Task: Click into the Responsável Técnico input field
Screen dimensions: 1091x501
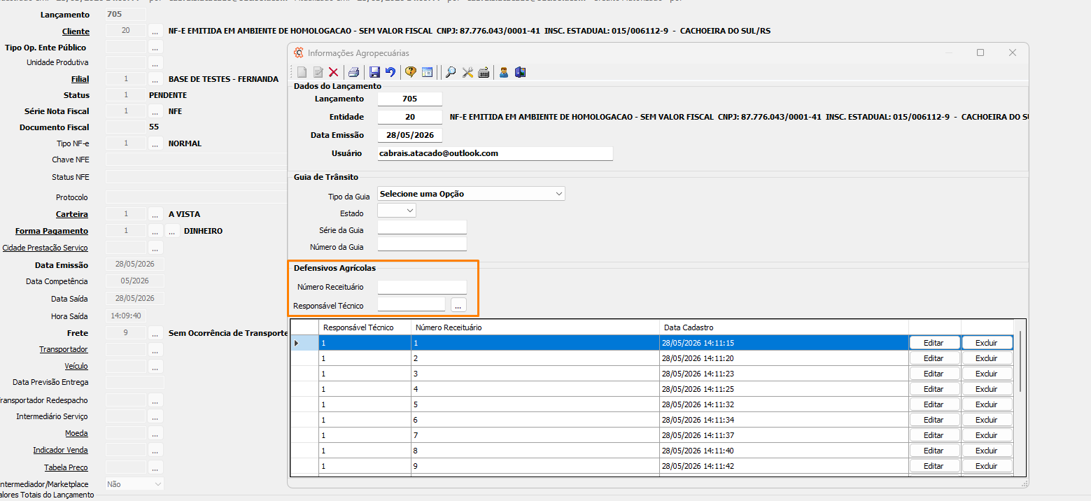Action: [411, 305]
